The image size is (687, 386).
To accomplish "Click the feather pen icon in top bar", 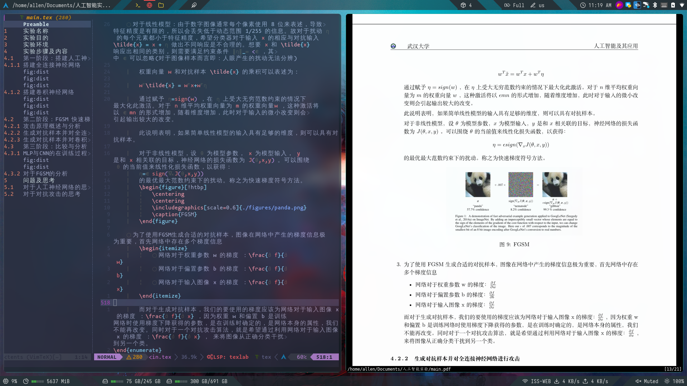I will pyautogui.click(x=194, y=5).
